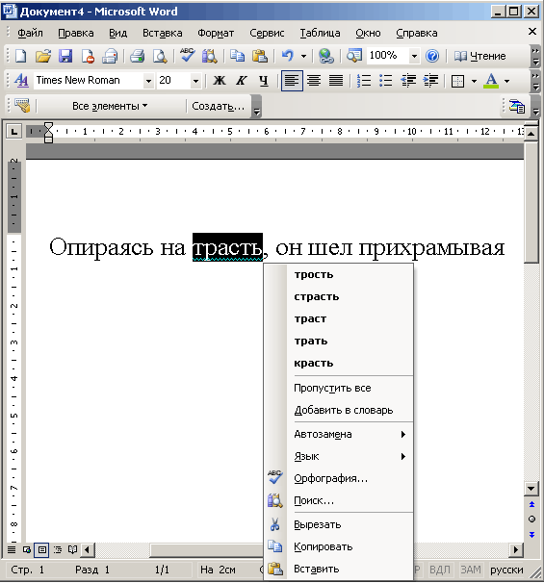
Task: Click the vertical scrollbar thumb
Action: click(531, 202)
